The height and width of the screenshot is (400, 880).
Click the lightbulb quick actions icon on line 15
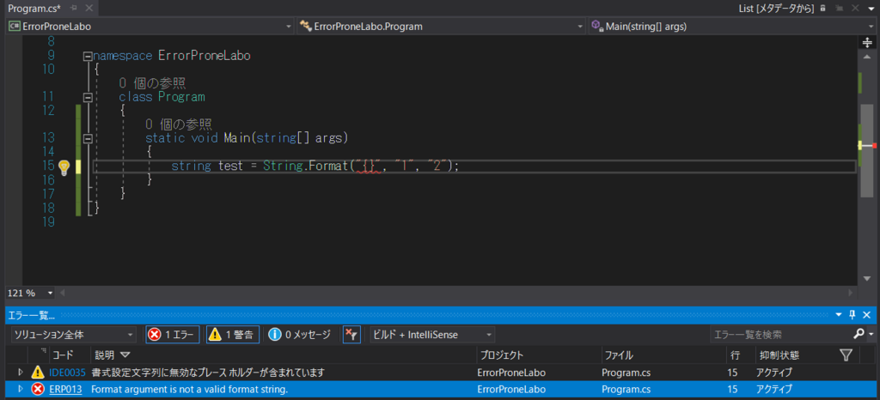[x=64, y=166]
